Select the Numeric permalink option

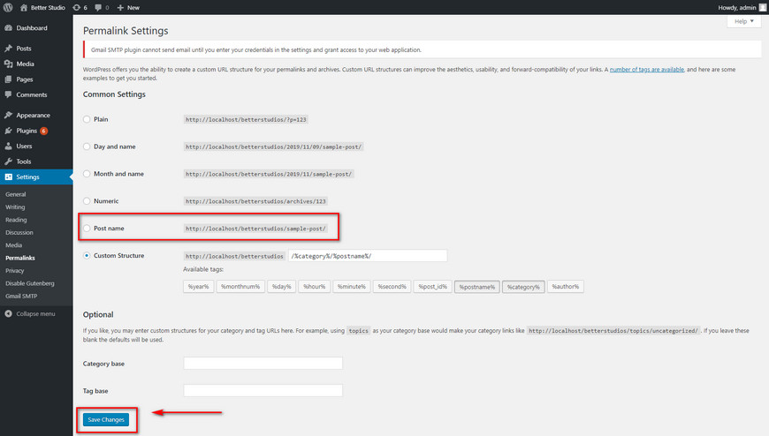coord(87,201)
